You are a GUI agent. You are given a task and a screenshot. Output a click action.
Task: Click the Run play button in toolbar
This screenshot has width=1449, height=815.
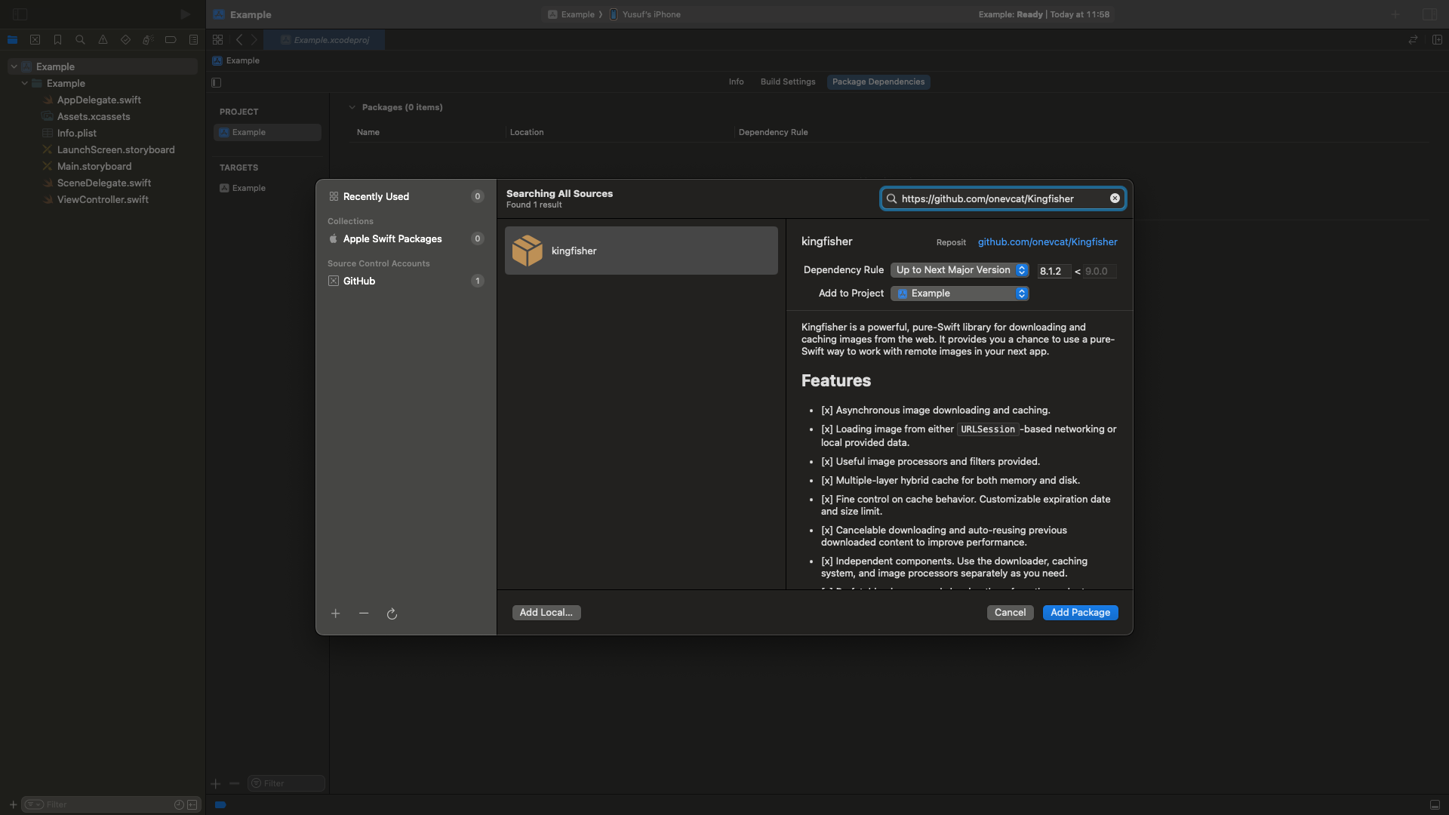pyautogui.click(x=185, y=14)
